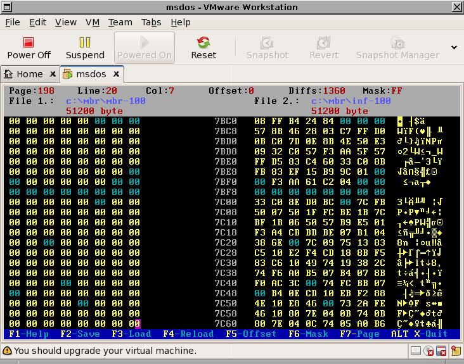Click the highlighted cursor byte in File 1
The height and width of the screenshot is (364, 464).
[x=138, y=324]
